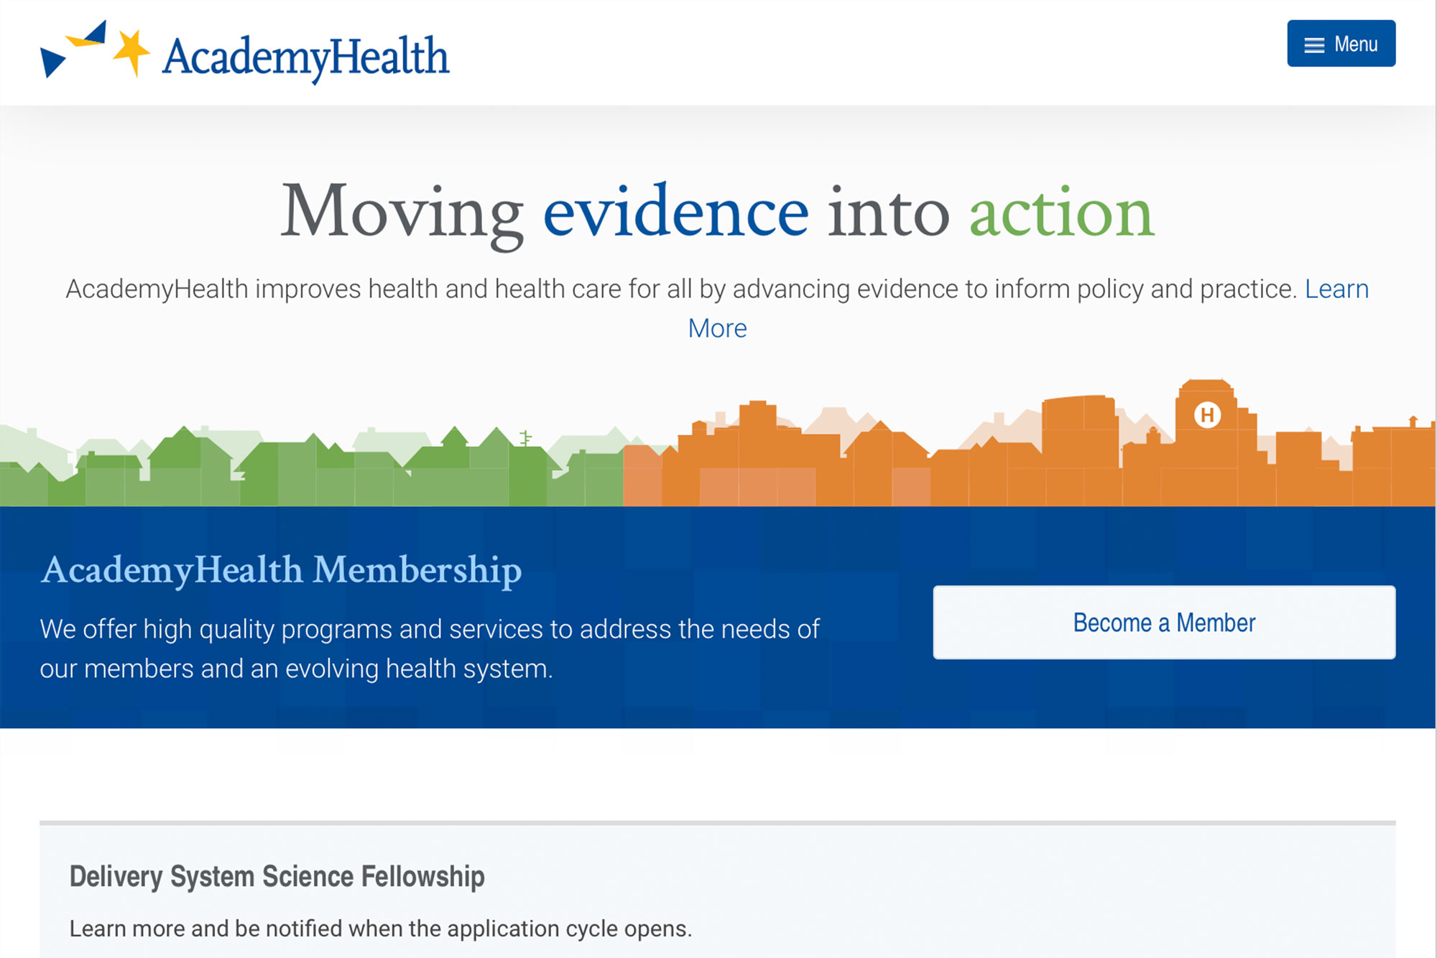This screenshot has height=958, width=1437.
Task: Click the small antenna on the green rooftop
Action: click(526, 437)
